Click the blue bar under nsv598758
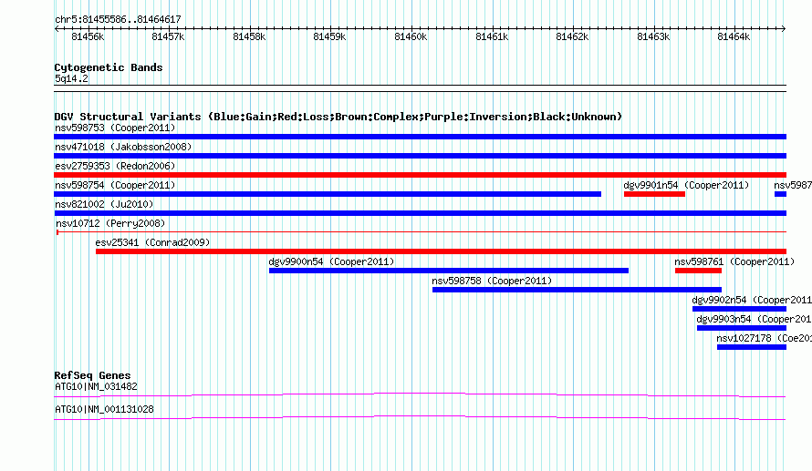812x471 pixels. pos(577,290)
